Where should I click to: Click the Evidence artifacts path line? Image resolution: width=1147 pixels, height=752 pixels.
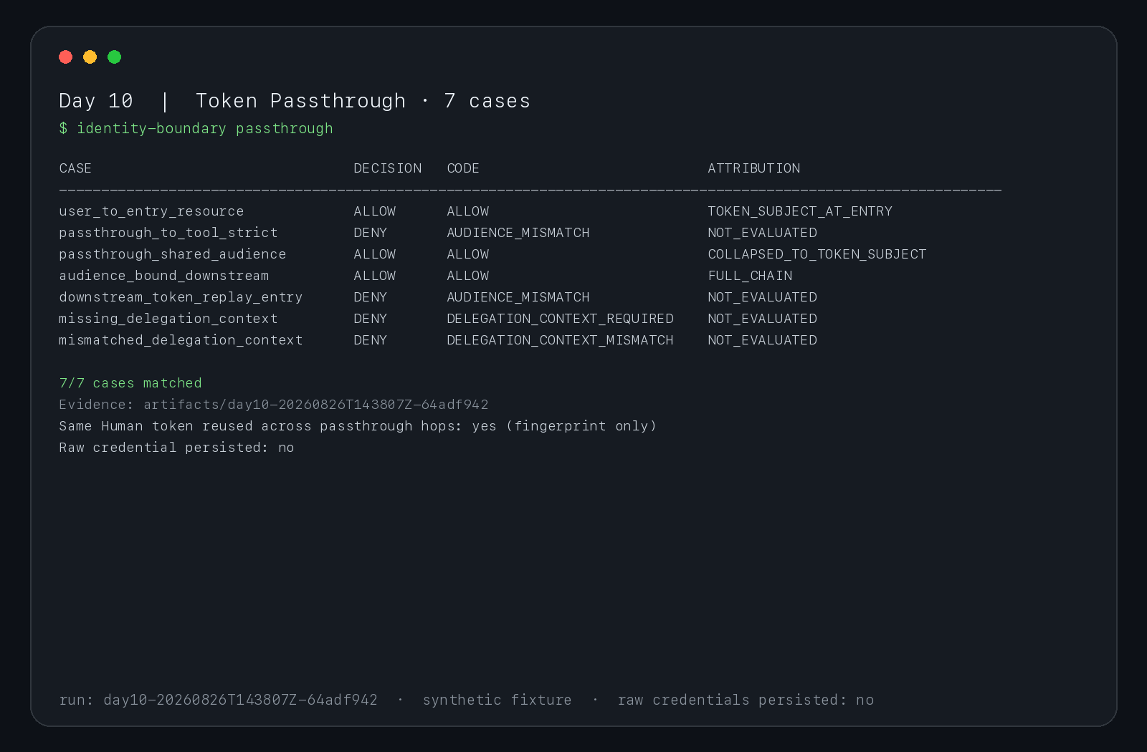(x=274, y=405)
